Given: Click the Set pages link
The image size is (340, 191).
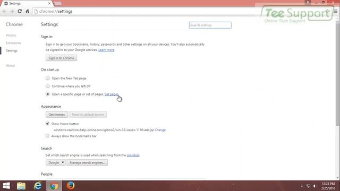Looking at the screenshot, I should (x=112, y=94).
